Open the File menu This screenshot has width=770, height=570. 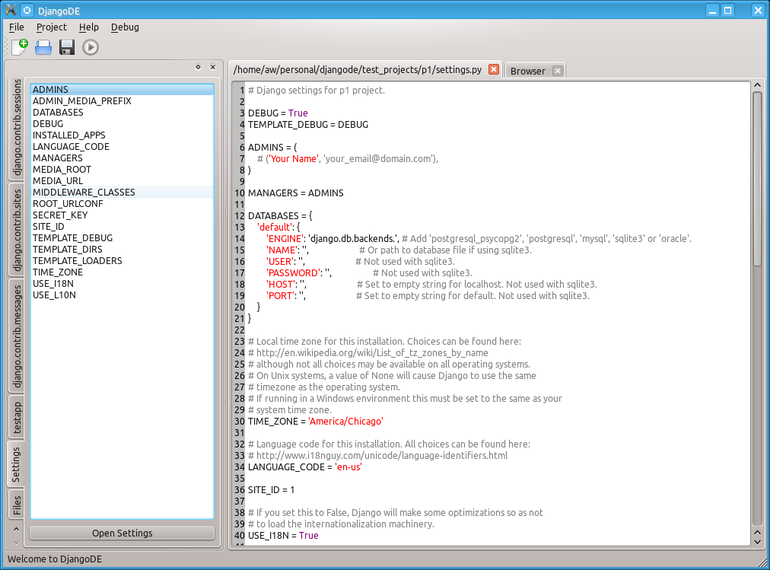(16, 27)
